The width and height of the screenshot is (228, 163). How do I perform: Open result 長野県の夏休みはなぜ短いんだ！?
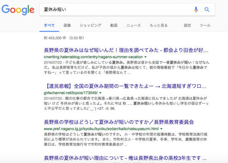[x=126, y=50]
